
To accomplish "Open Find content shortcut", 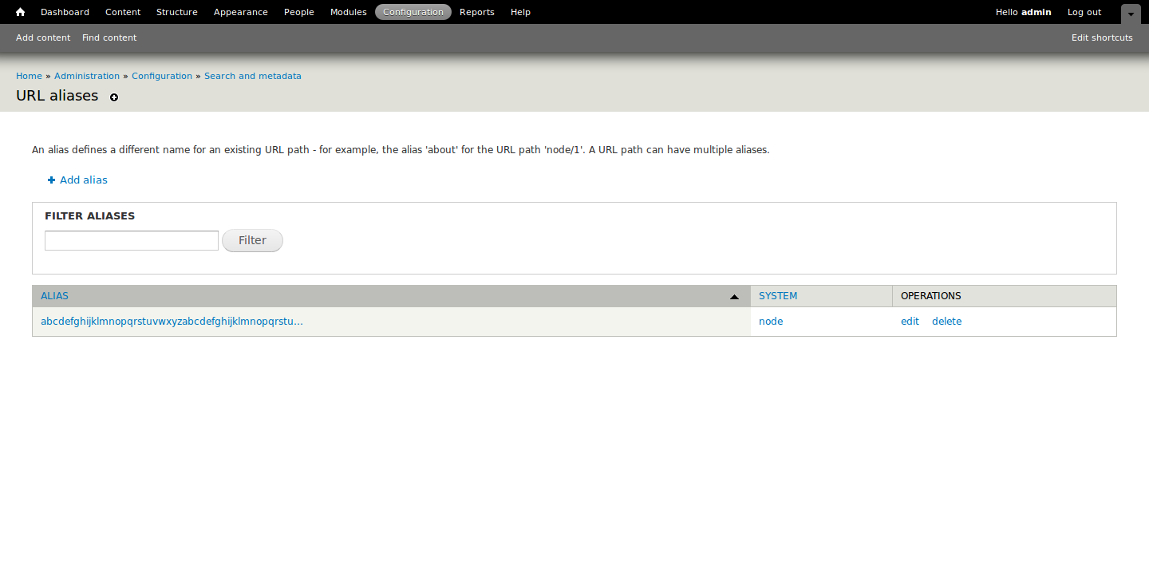I will pyautogui.click(x=109, y=37).
